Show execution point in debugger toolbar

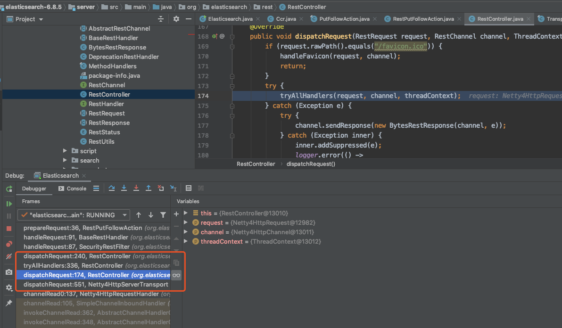[x=96, y=189]
